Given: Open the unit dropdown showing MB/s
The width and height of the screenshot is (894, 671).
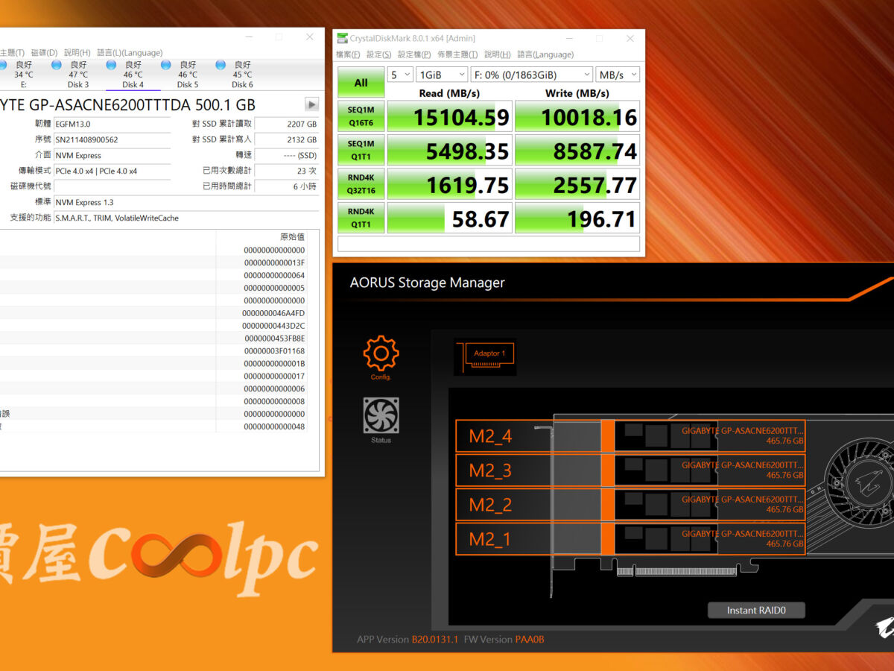Looking at the screenshot, I should click(x=618, y=75).
